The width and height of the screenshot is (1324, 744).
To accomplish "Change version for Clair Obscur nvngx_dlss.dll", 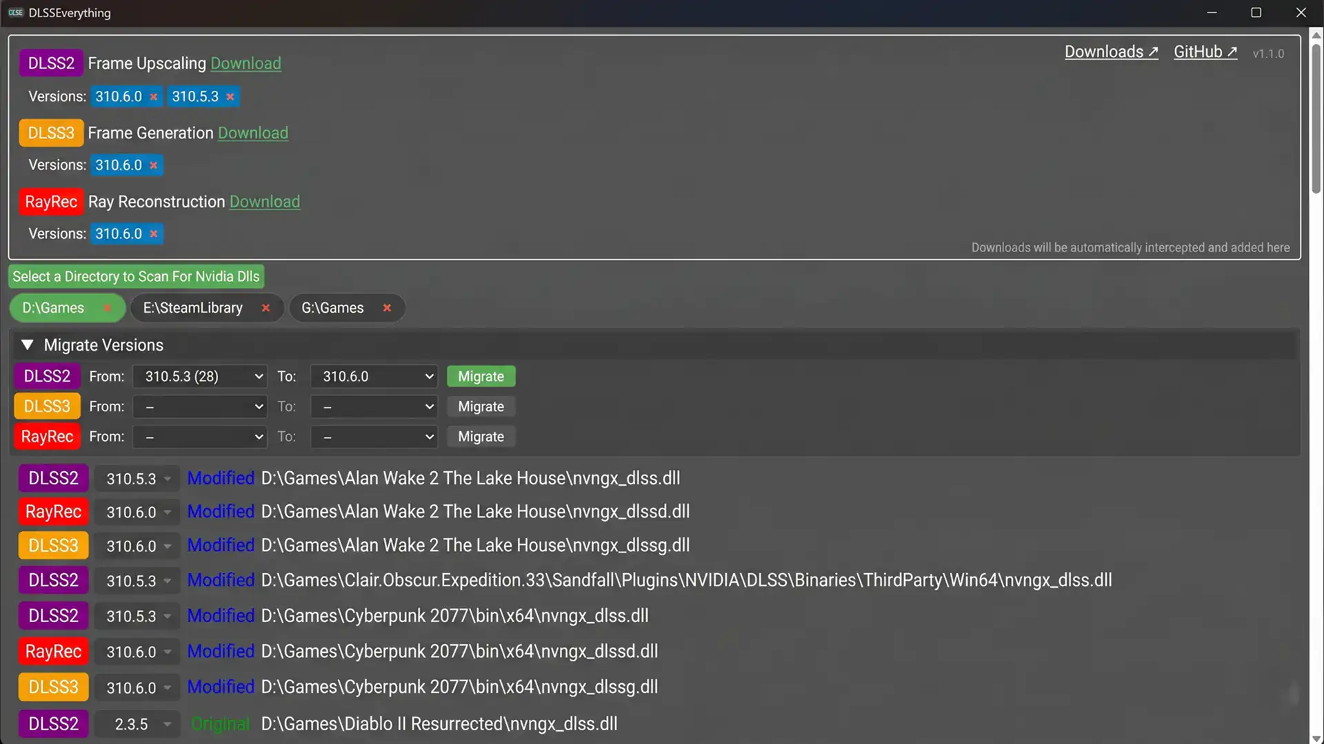I will click(137, 581).
